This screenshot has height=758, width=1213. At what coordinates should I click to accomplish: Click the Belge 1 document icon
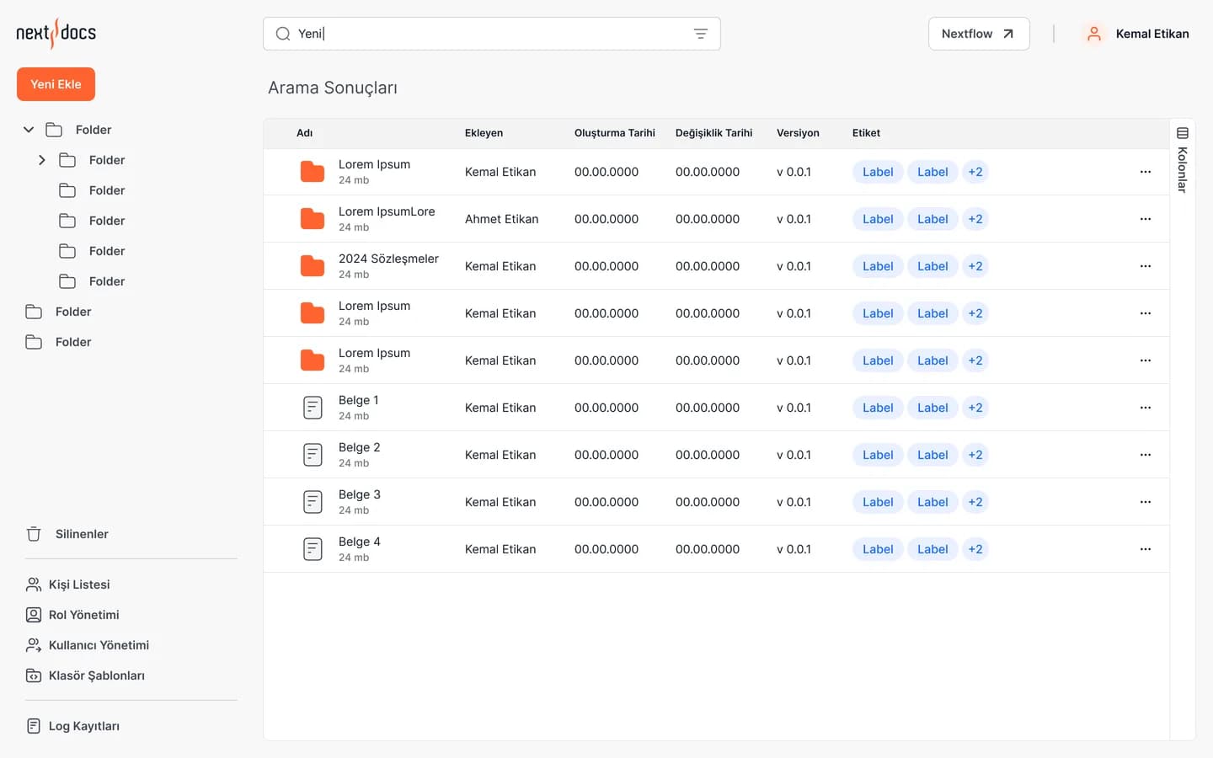point(313,408)
